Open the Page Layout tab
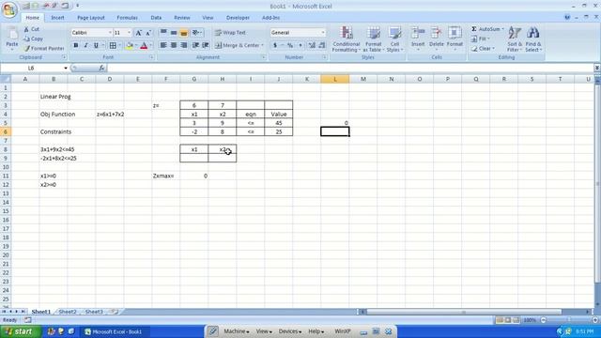Viewport: 601px width, 338px height. pyautogui.click(x=91, y=18)
